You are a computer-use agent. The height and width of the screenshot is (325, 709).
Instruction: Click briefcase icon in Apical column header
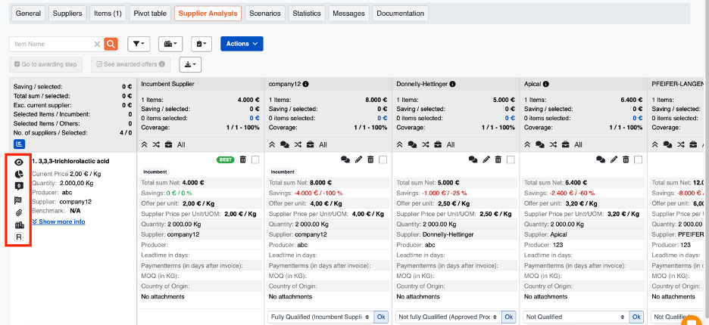pos(566,145)
